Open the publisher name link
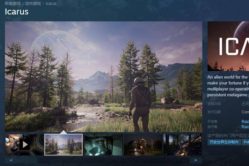This screenshot has width=249, height=166. coord(245,127)
